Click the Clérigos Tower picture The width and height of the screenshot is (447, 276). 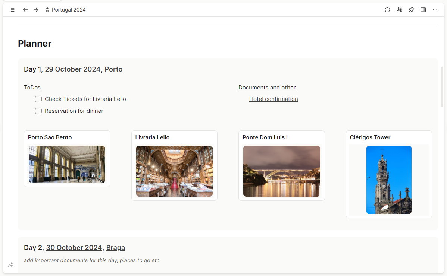[x=389, y=180]
